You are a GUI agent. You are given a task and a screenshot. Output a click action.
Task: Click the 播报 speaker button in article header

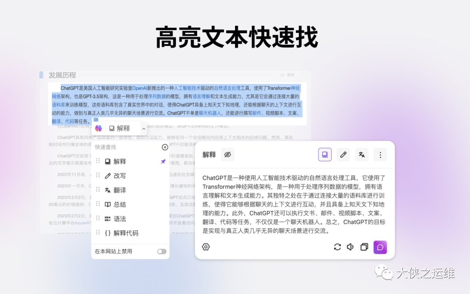pos(287,75)
